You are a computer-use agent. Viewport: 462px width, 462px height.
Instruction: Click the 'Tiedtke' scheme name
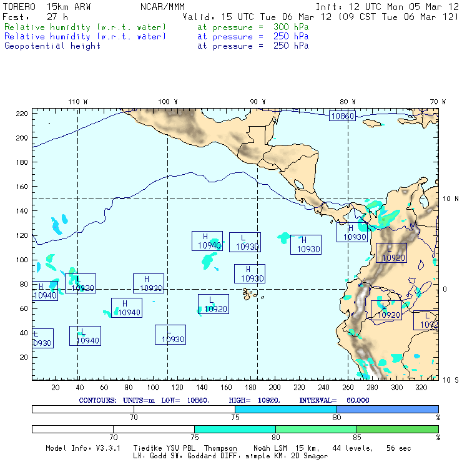pos(148,448)
